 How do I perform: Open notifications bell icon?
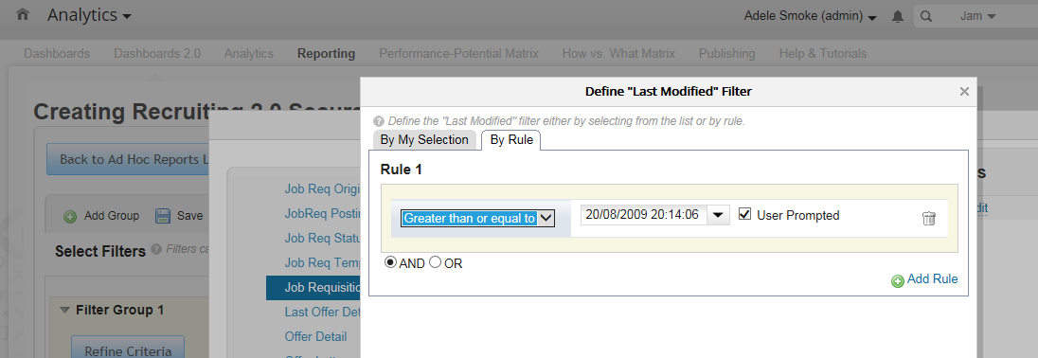(898, 16)
